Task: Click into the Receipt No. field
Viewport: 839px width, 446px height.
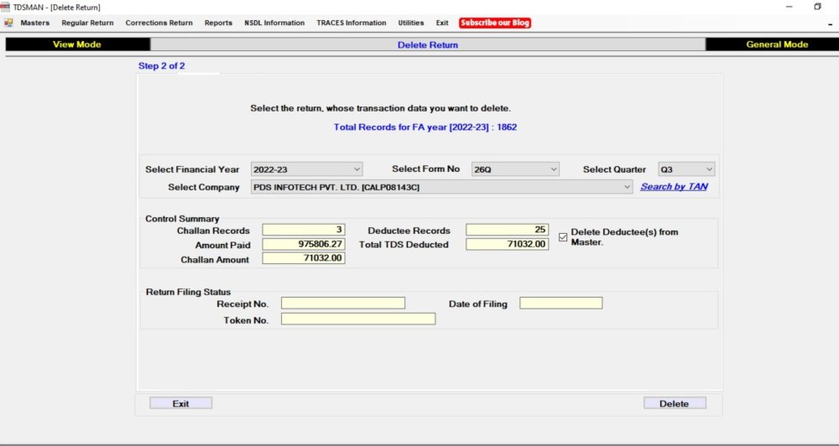Action: 342,303
